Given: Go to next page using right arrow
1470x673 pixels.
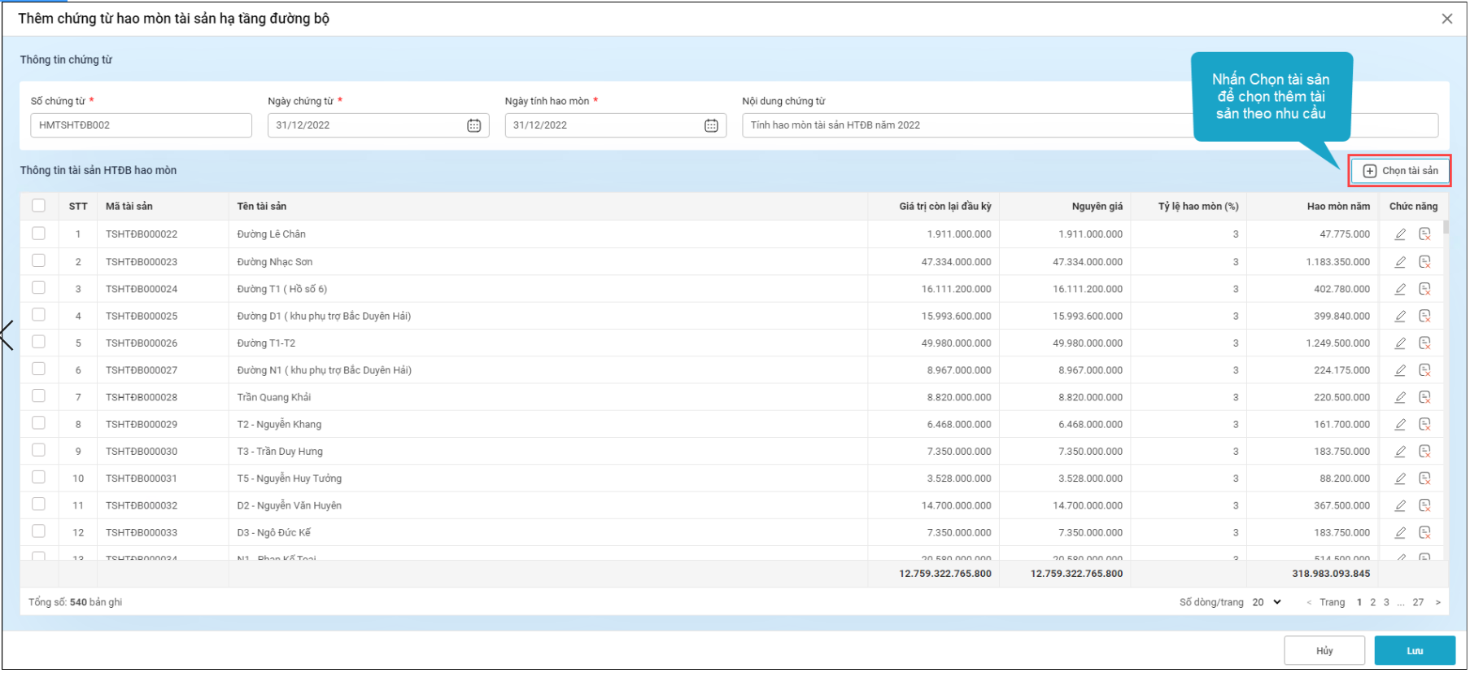Looking at the screenshot, I should (x=1437, y=602).
